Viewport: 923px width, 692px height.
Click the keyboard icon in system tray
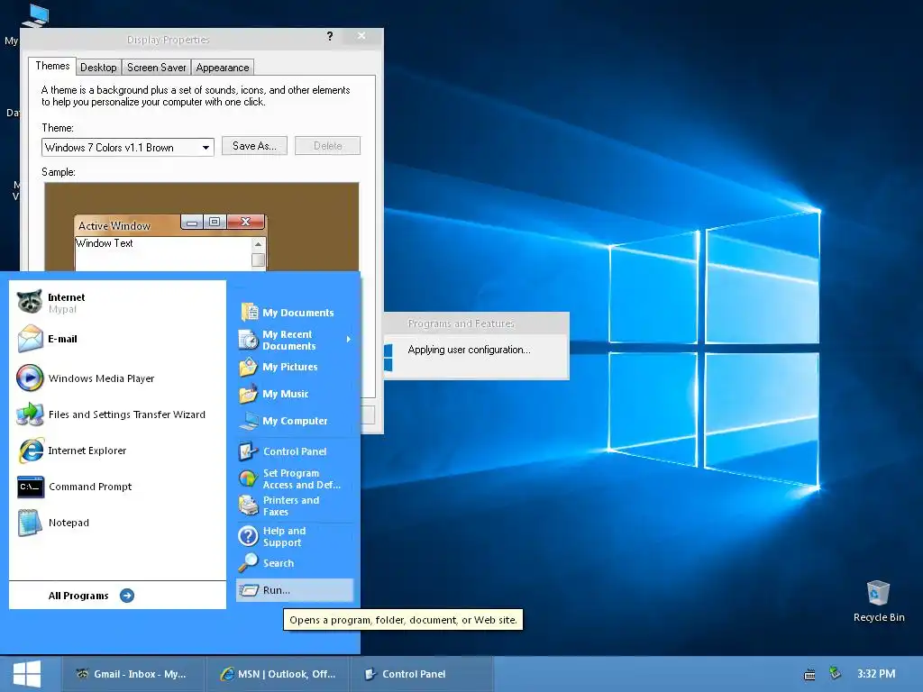[810, 674]
